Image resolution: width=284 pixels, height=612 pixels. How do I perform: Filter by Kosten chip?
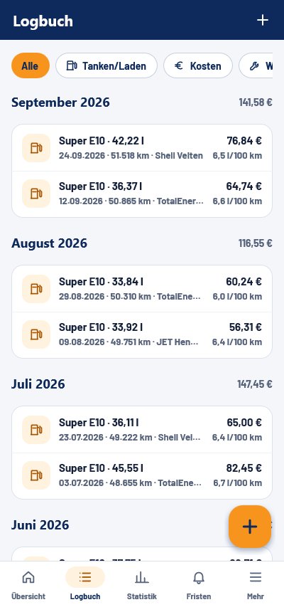(198, 65)
